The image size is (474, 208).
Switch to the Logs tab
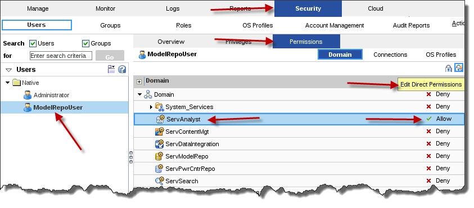coord(173,8)
